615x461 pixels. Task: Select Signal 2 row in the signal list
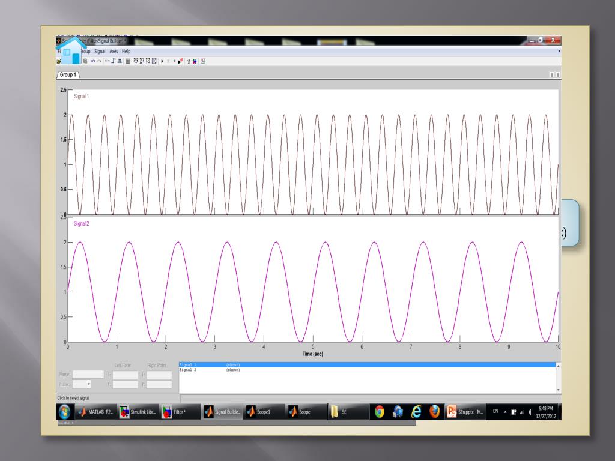tap(367, 370)
